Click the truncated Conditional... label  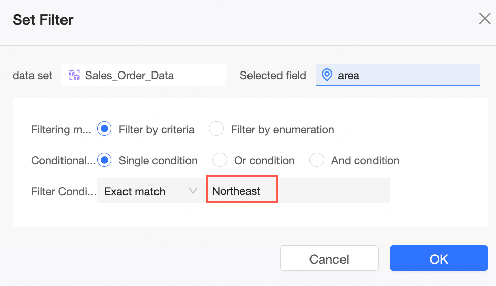(63, 160)
